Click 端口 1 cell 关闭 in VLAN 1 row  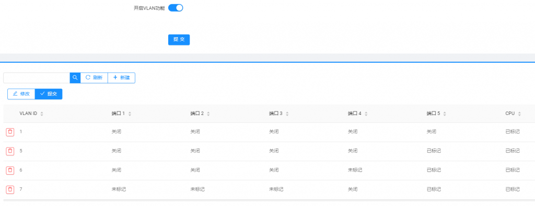[x=117, y=132]
